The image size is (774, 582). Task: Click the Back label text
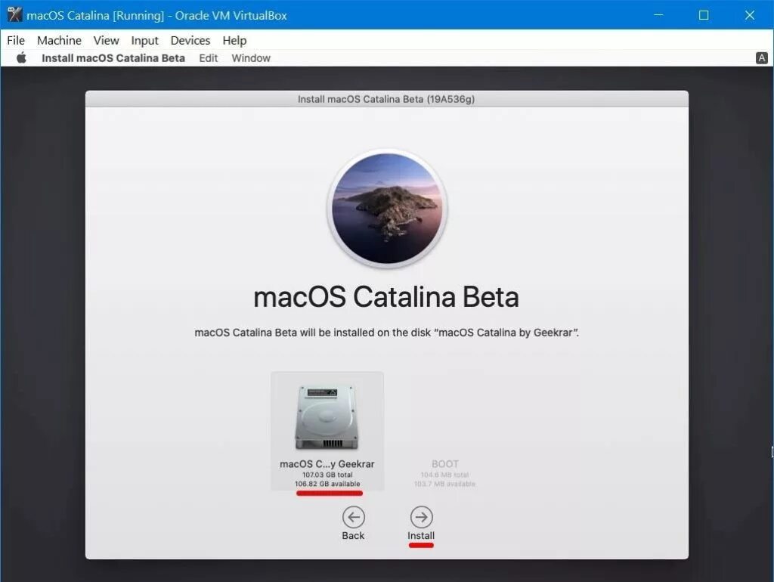point(353,536)
